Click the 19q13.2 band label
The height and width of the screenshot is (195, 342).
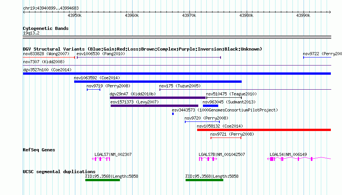click(x=31, y=33)
